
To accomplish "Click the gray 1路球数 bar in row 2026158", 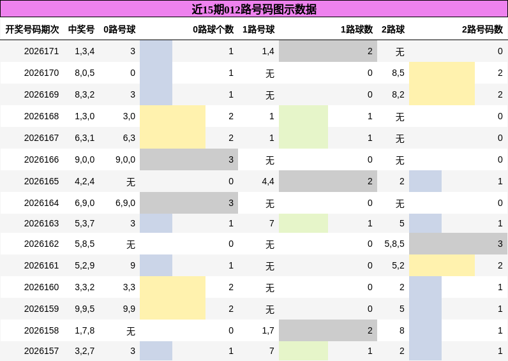I will 328,330.
